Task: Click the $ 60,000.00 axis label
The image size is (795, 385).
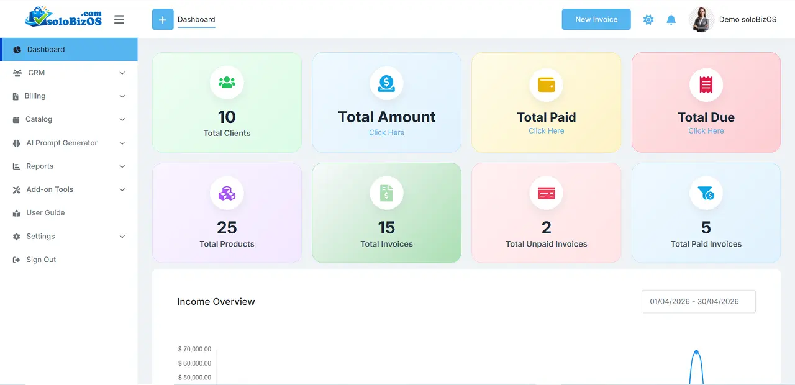Action: click(194, 363)
